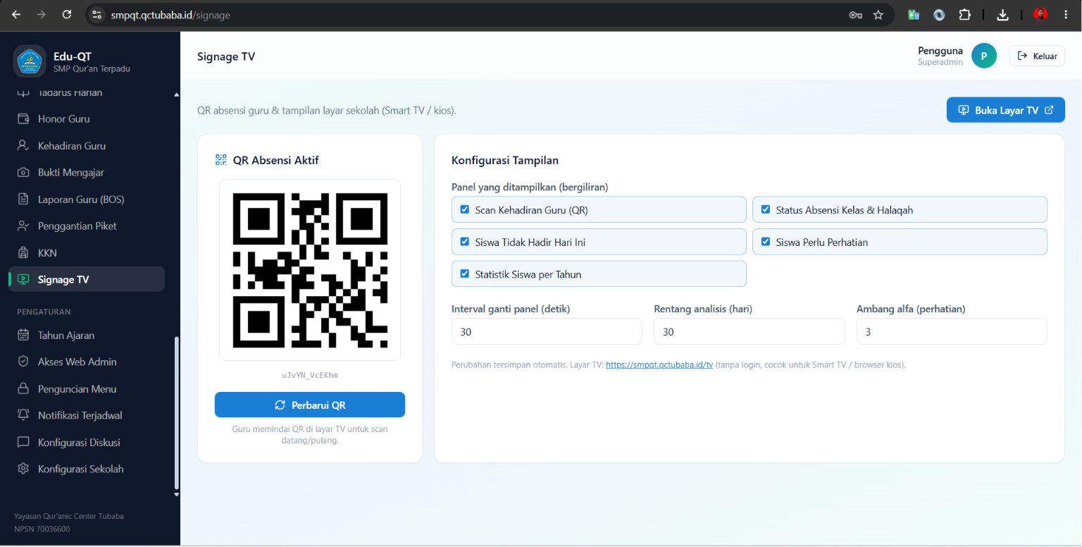The width and height of the screenshot is (1082, 547).
Task: Click the wallet icon beside Honor Guru
Action: point(23,118)
